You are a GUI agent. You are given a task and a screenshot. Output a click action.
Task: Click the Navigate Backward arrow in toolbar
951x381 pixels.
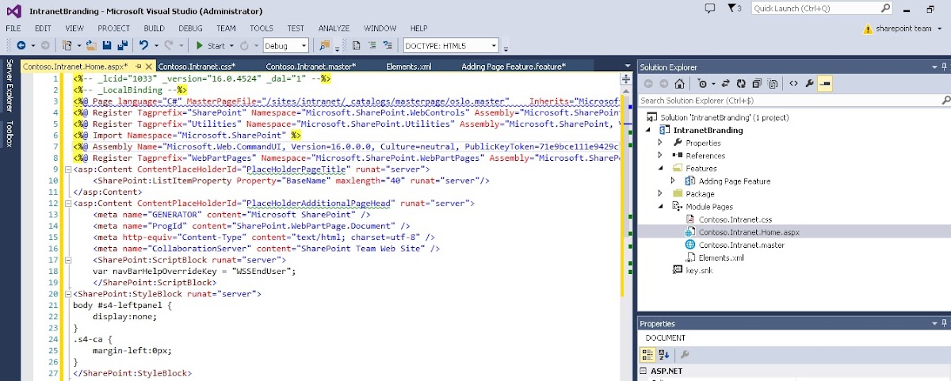[21, 45]
